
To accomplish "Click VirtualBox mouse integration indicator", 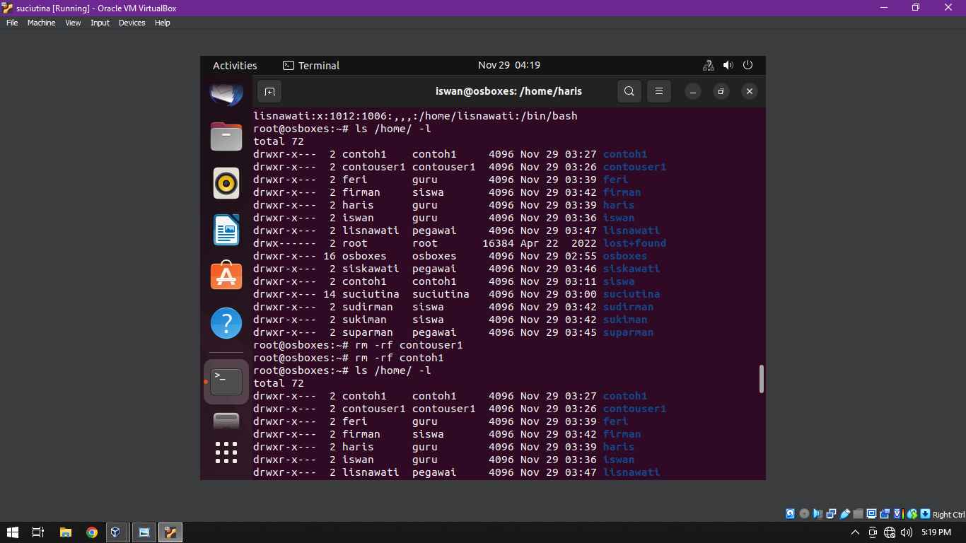I will click(x=912, y=514).
